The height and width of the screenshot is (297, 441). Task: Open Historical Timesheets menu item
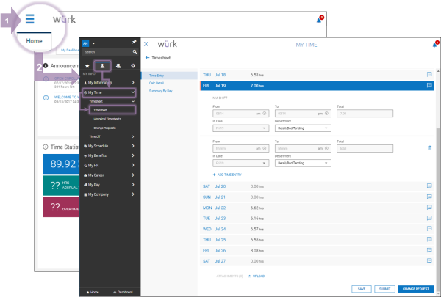(x=107, y=119)
